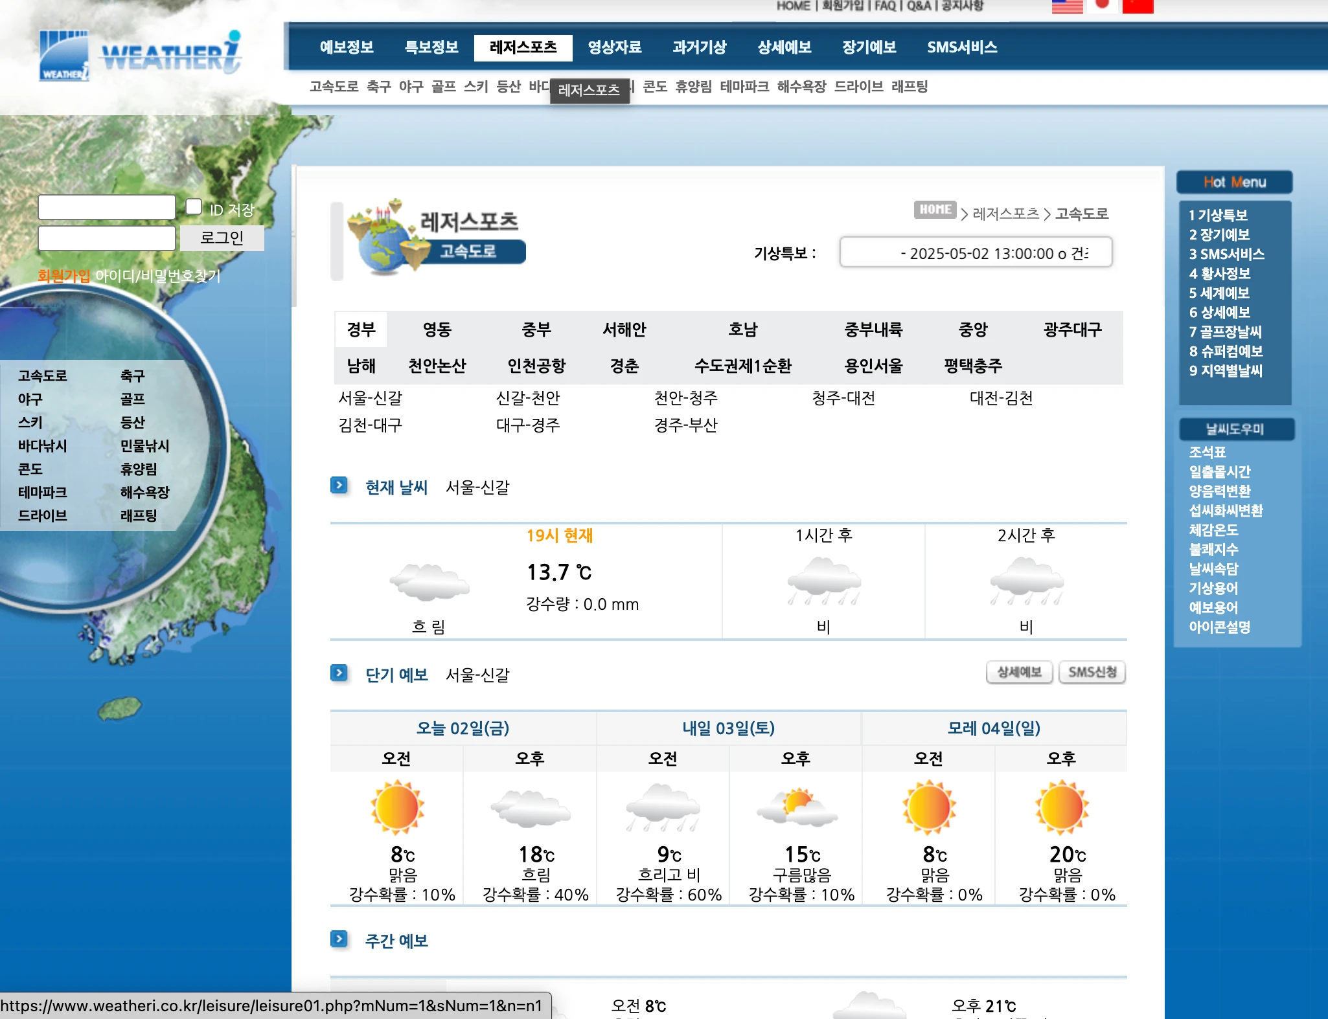Click arrow icon beside 주간 예보
The width and height of the screenshot is (1328, 1019).
click(339, 939)
